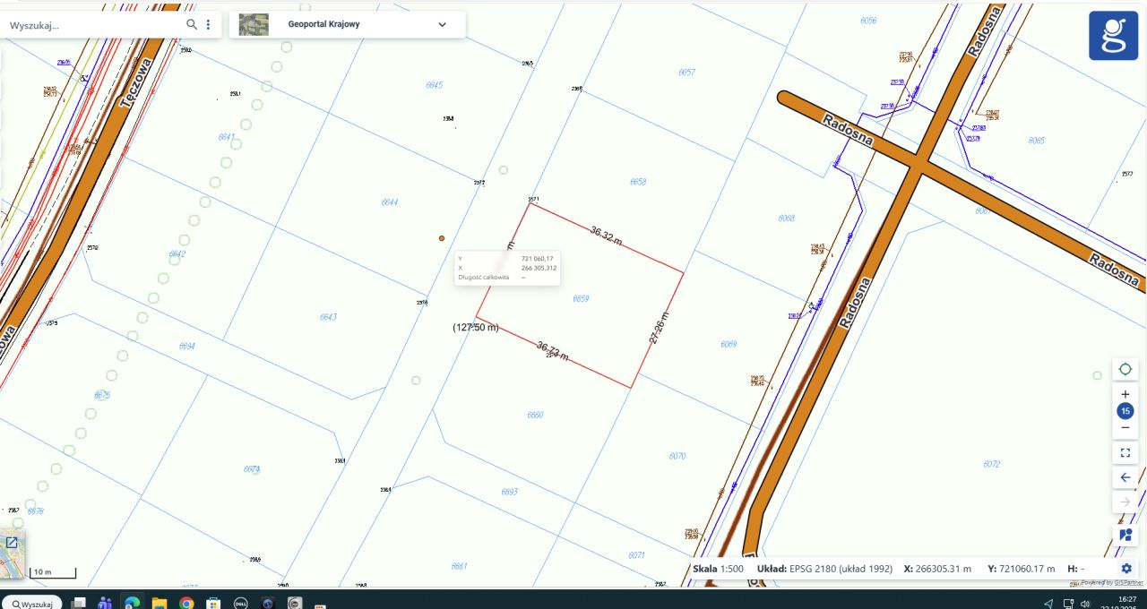Image resolution: width=1147 pixels, height=609 pixels.
Task: Go to next map extent arrow
Action: tap(1125, 502)
